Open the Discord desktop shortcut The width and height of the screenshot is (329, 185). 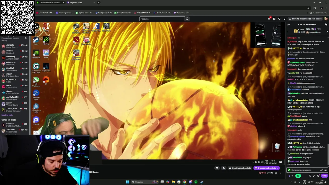tap(36, 121)
